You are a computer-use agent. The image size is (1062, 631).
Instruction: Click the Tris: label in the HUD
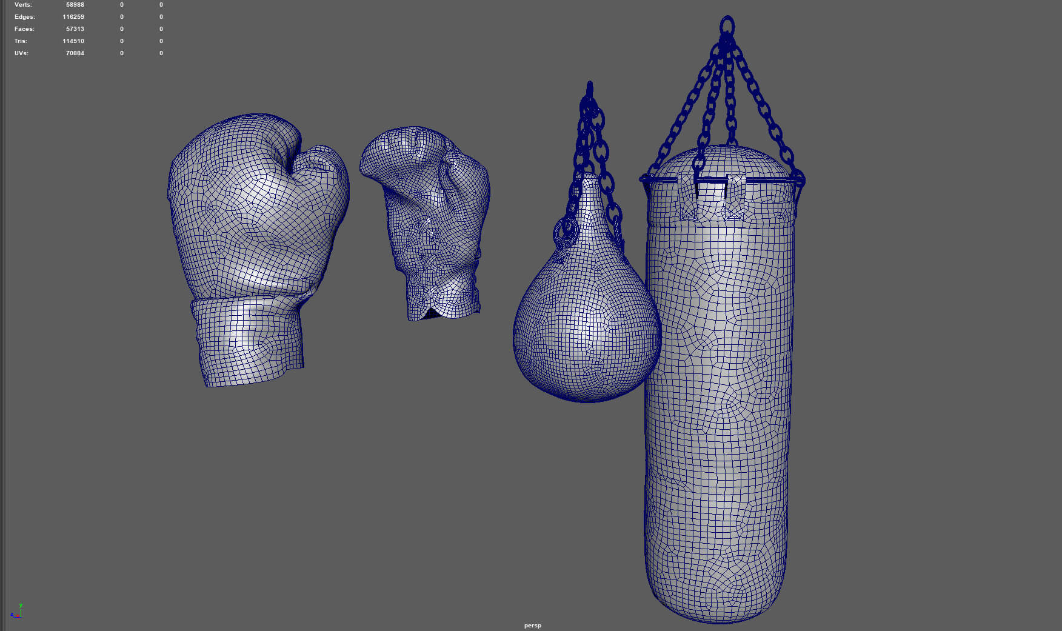(x=21, y=41)
